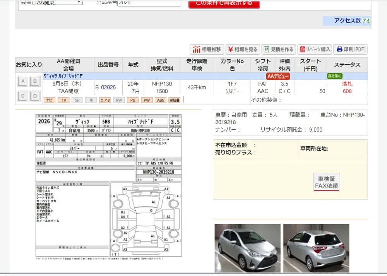This screenshot has width=387, height=276.
Task: Open lot number 02026 link
Action: pyautogui.click(x=108, y=87)
